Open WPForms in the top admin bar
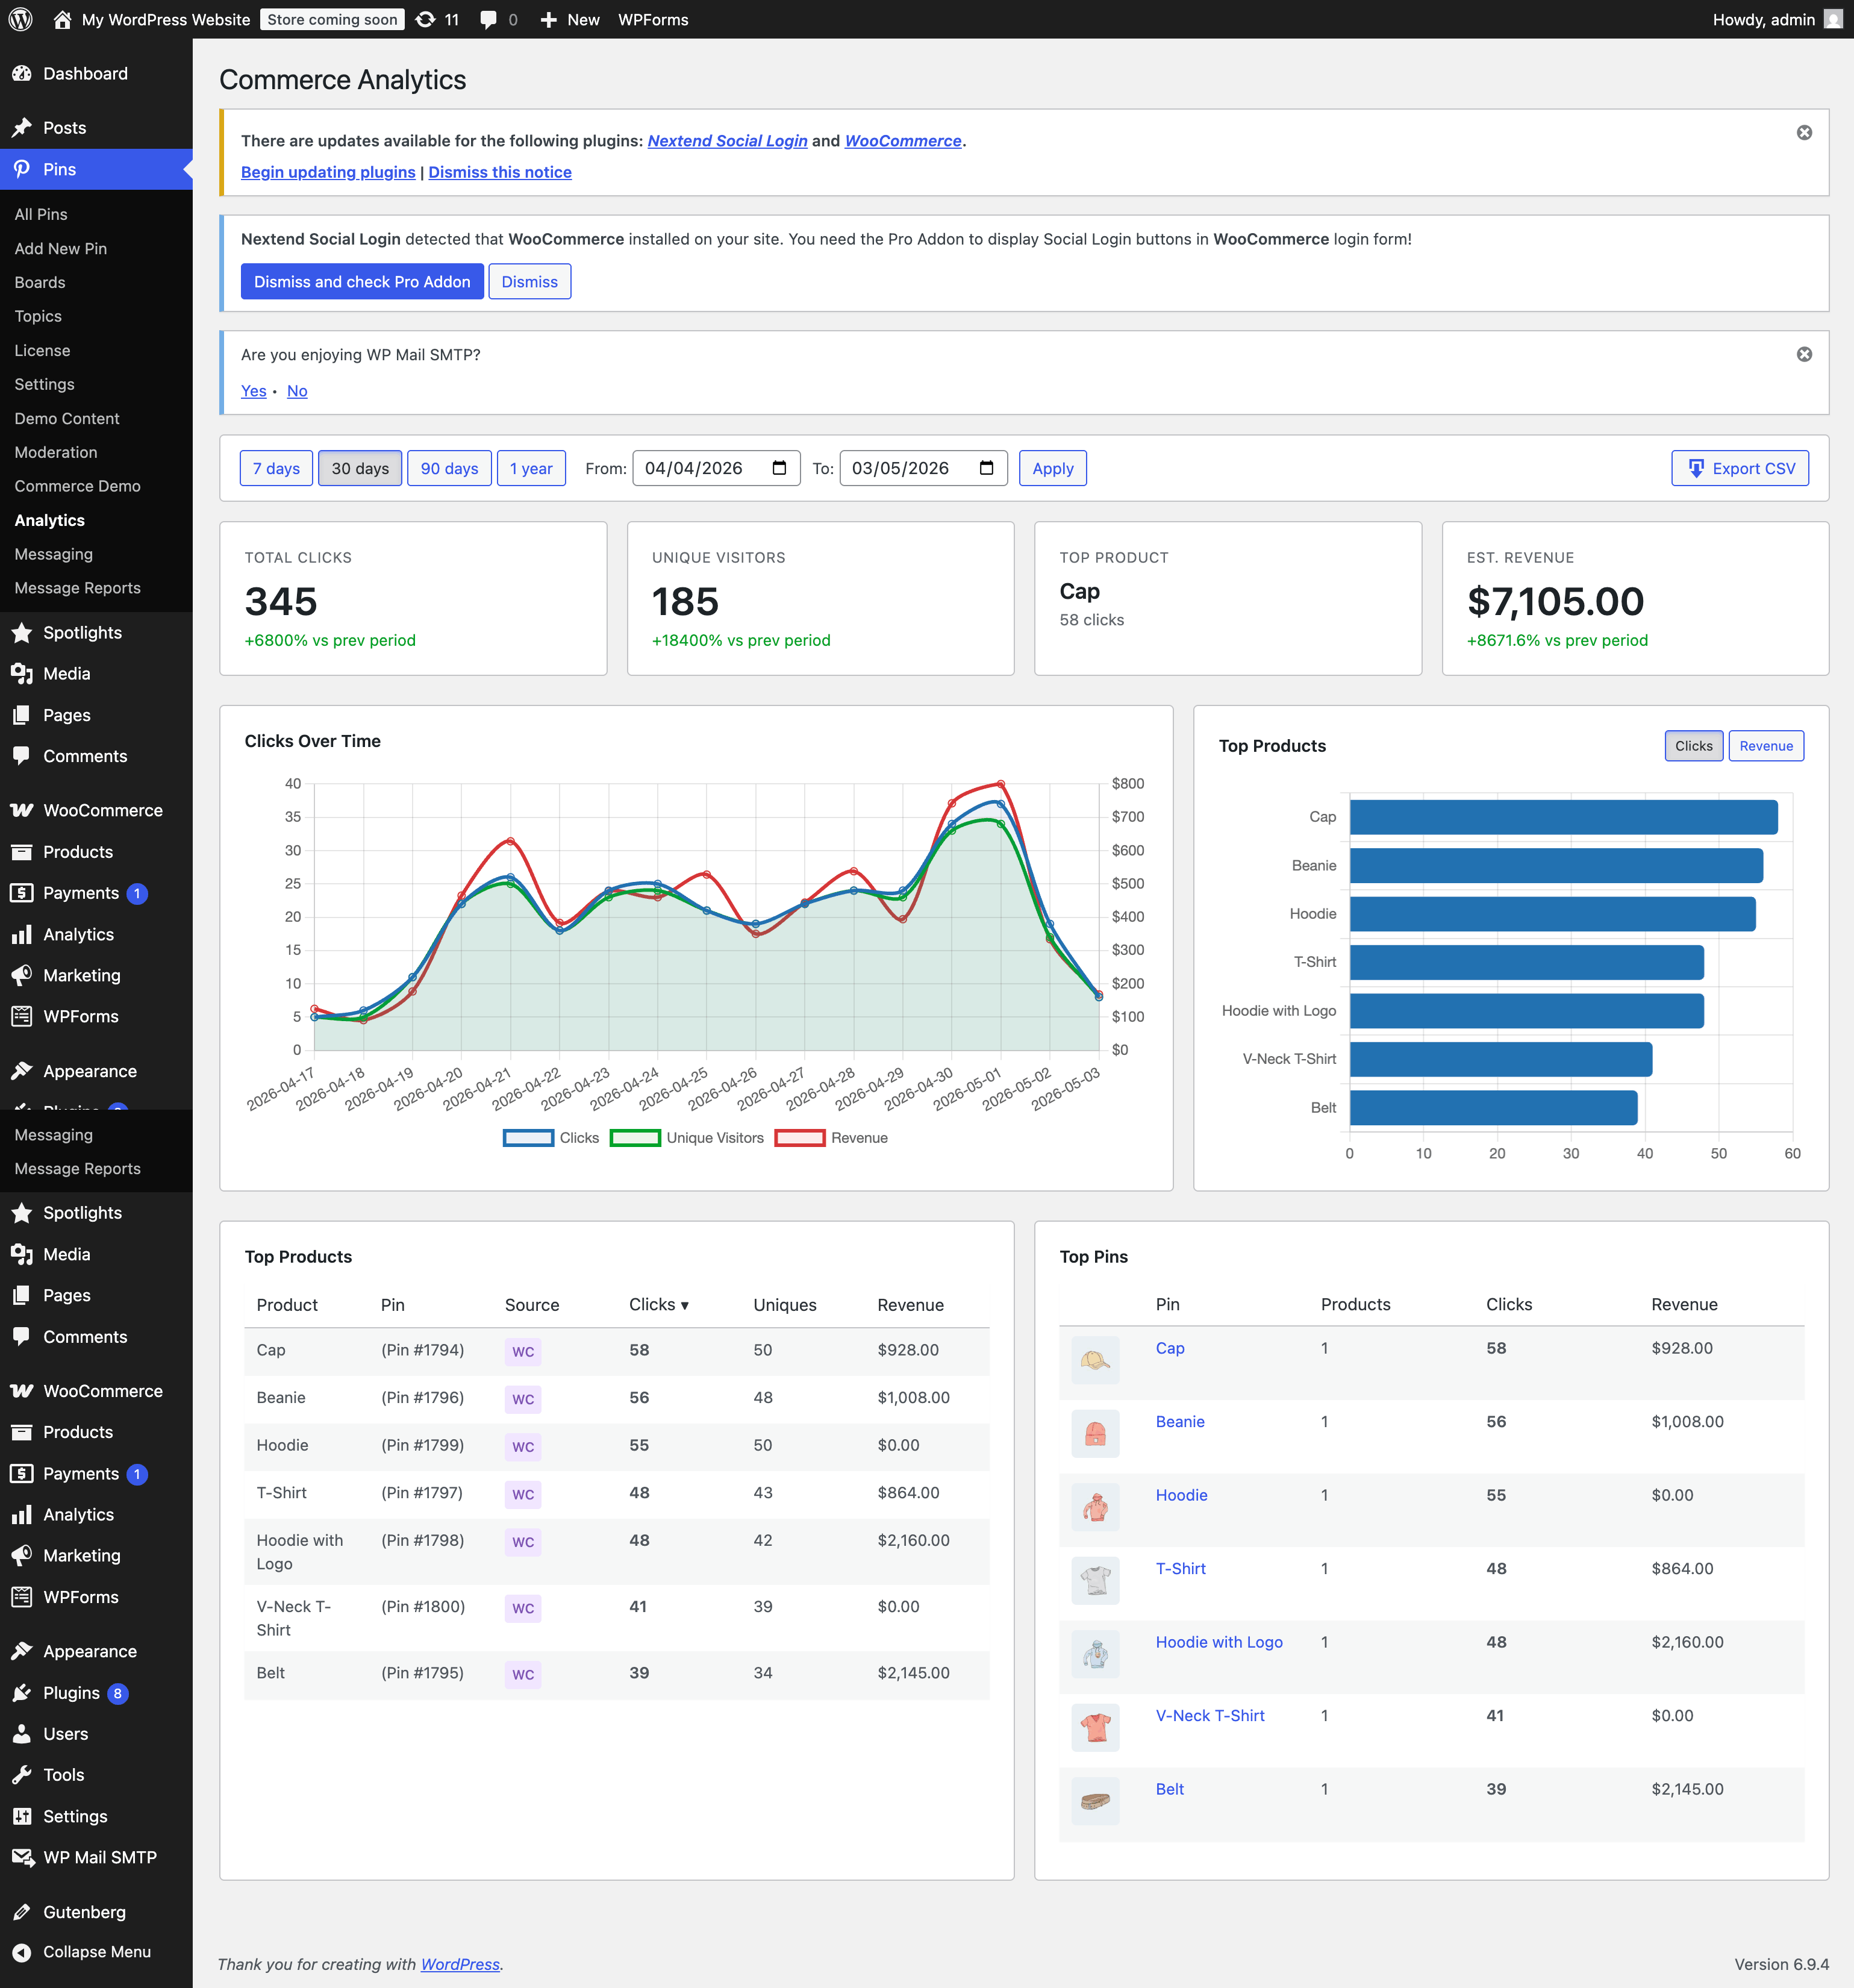Image resolution: width=1854 pixels, height=1988 pixels. [x=653, y=20]
